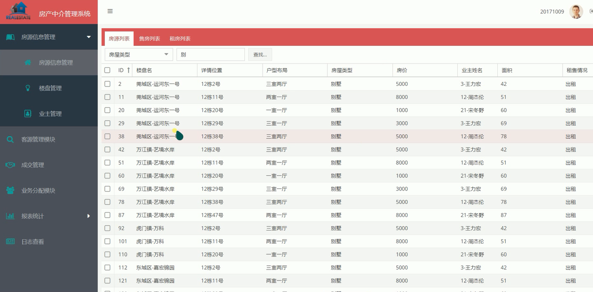Screen dimensions: 593x292
Task: Click the newspaper icon for 日志查看
Action: (10, 242)
